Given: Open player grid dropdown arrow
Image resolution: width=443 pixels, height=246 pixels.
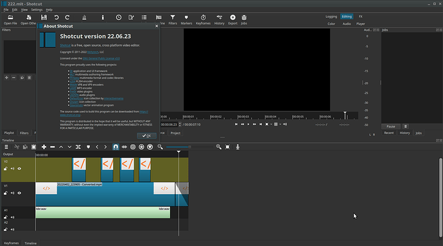Looking at the screenshot, I should [x=281, y=124].
